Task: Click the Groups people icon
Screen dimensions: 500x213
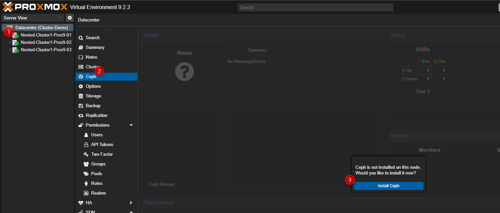Action: click(86, 164)
